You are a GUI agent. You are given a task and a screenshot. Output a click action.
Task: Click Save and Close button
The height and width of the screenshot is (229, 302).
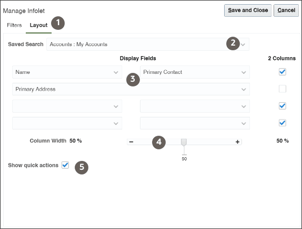coord(248,10)
